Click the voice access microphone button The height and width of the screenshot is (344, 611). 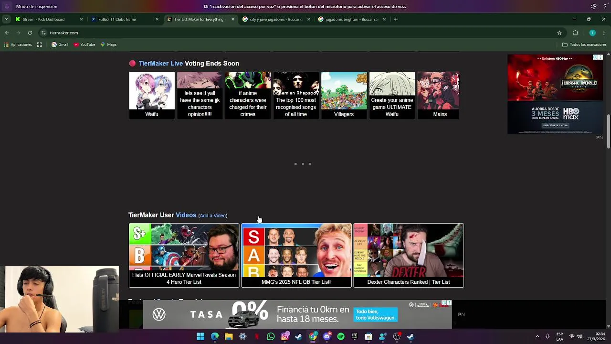[x=7, y=7]
